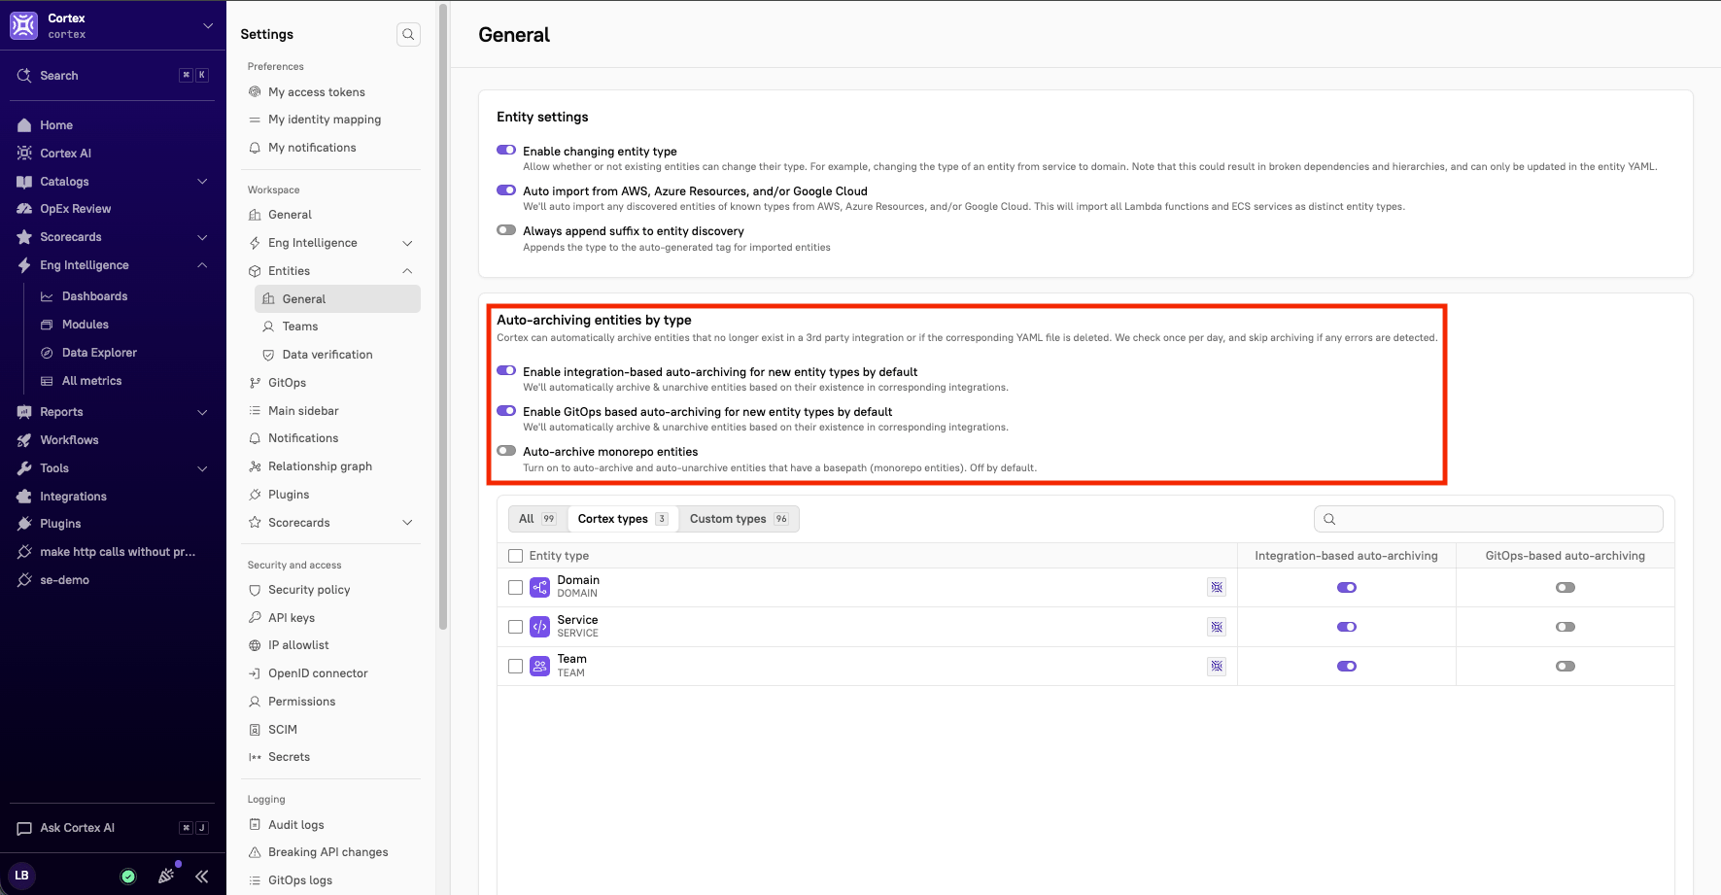The image size is (1721, 895).
Task: Click the collapse sidebar double-chevron icon
Action: 202,876
